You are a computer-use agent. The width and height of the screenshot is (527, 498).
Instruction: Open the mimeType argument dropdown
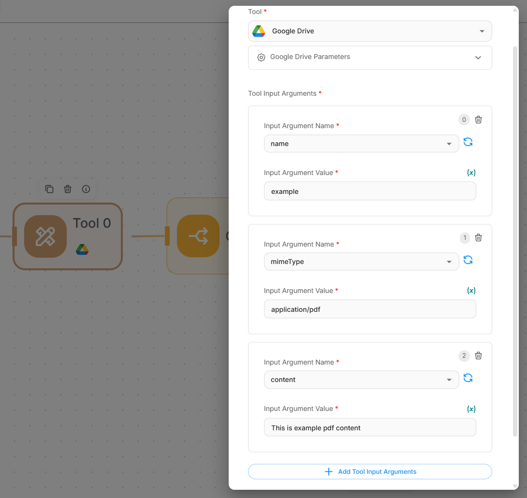point(361,262)
